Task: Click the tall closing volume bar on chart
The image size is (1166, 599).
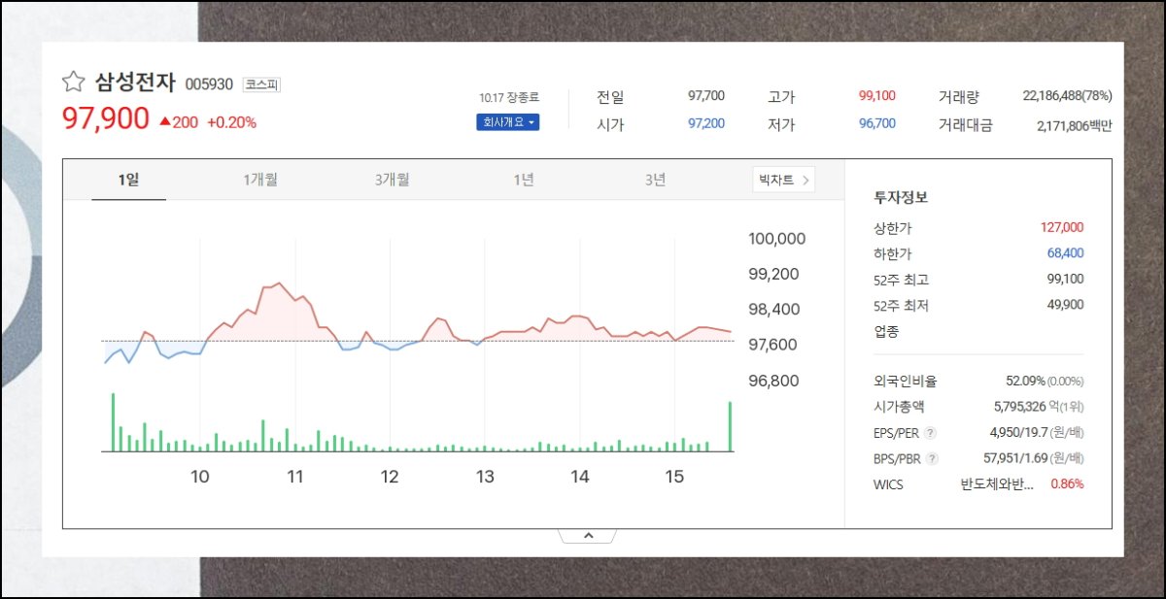Action: [x=730, y=426]
